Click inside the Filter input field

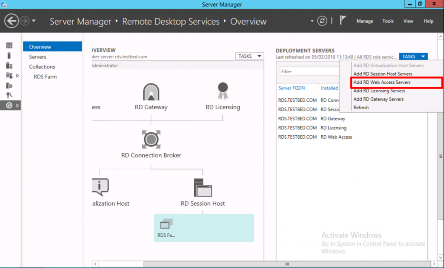pos(309,71)
